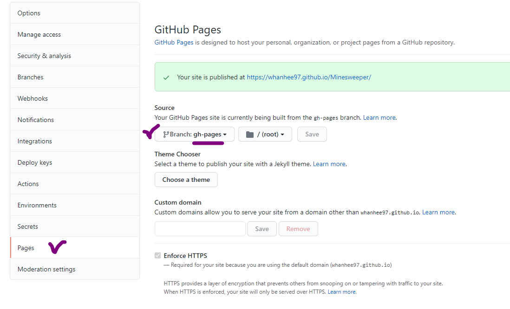Open the Branch: gh-pages dropdown

pos(195,134)
